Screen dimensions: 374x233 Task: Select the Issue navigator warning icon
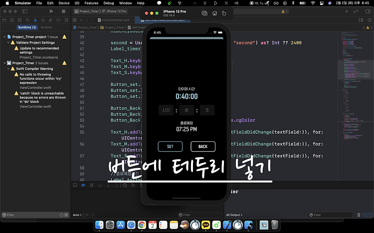[x=35, y=20]
